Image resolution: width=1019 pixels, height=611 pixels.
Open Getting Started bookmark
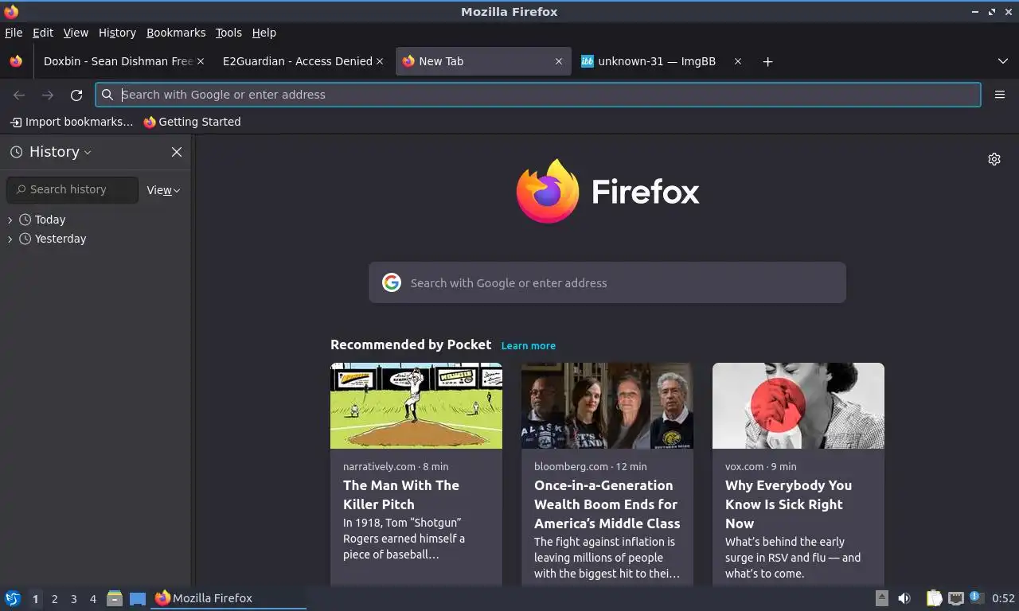coord(192,122)
